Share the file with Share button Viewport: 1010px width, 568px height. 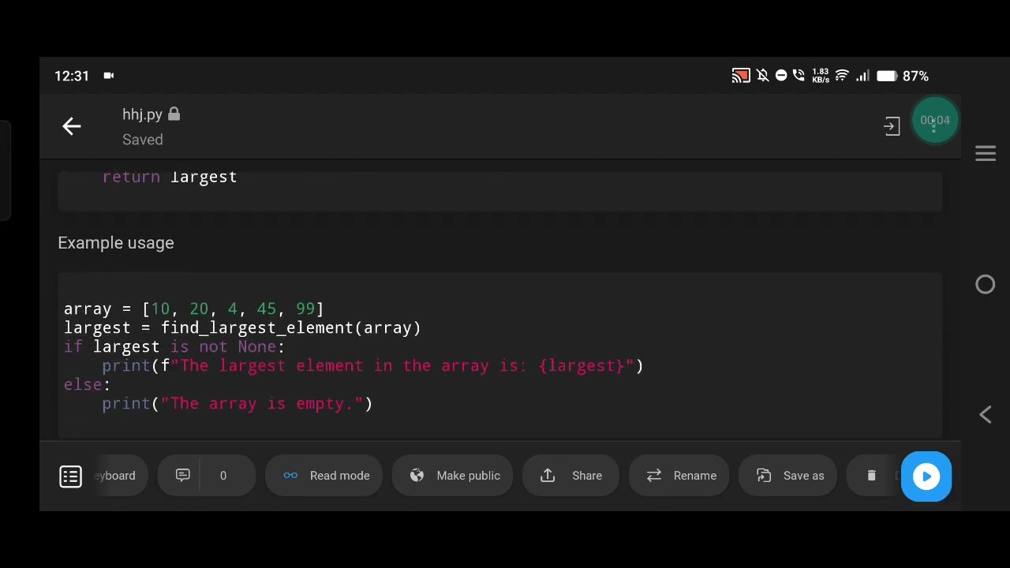click(570, 476)
